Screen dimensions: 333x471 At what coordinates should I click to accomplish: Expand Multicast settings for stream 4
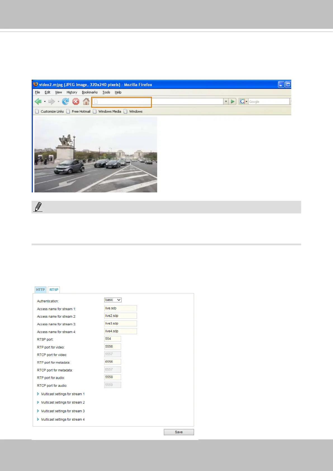pos(61,420)
